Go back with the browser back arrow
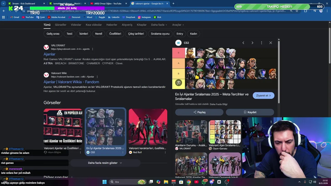331x186 pixels. 4,11
